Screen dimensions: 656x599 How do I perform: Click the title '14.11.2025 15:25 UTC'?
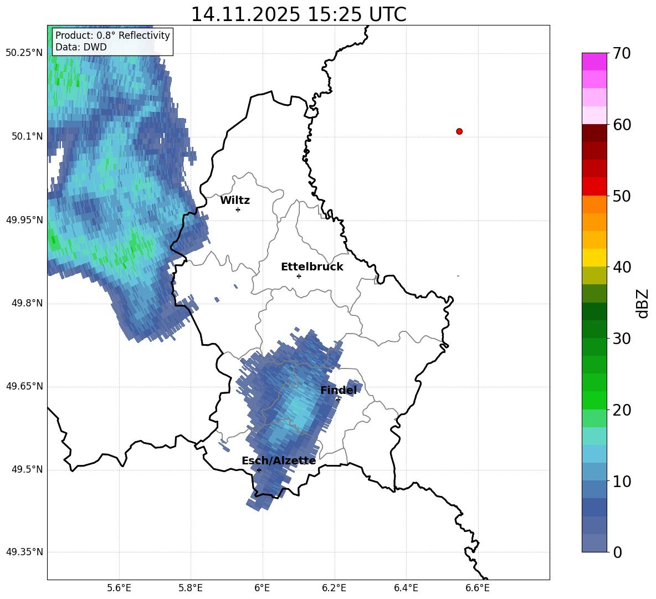[299, 14]
